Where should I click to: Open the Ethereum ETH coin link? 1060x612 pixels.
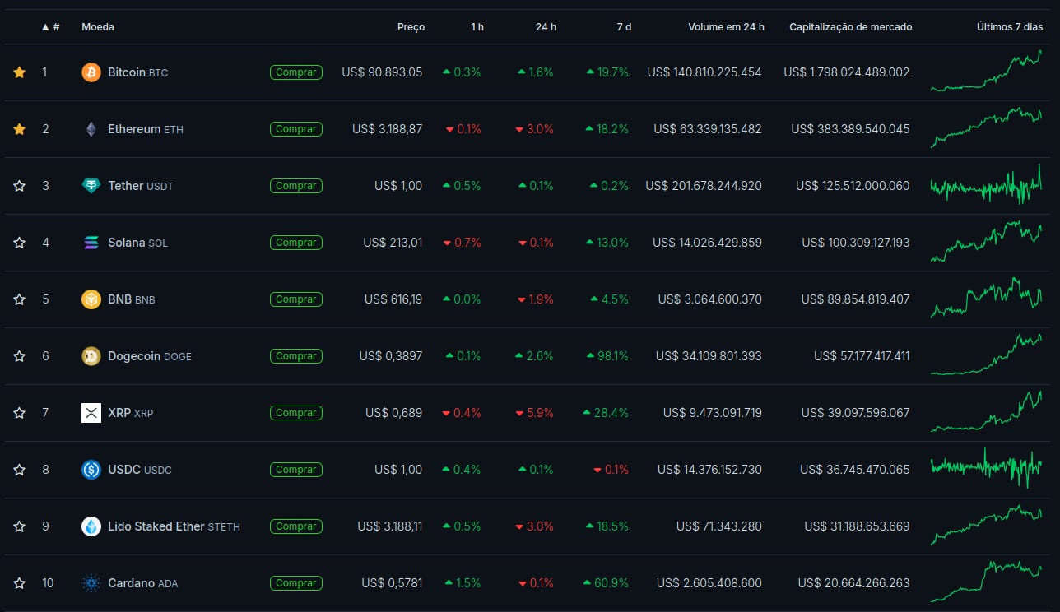coord(146,129)
